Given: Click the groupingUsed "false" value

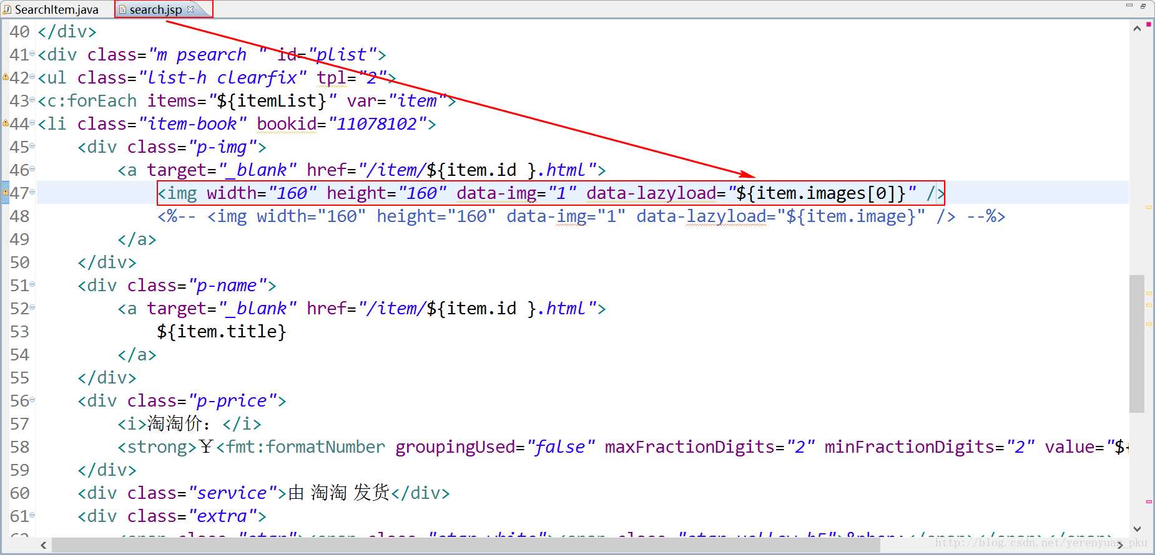Looking at the screenshot, I should [x=561, y=446].
